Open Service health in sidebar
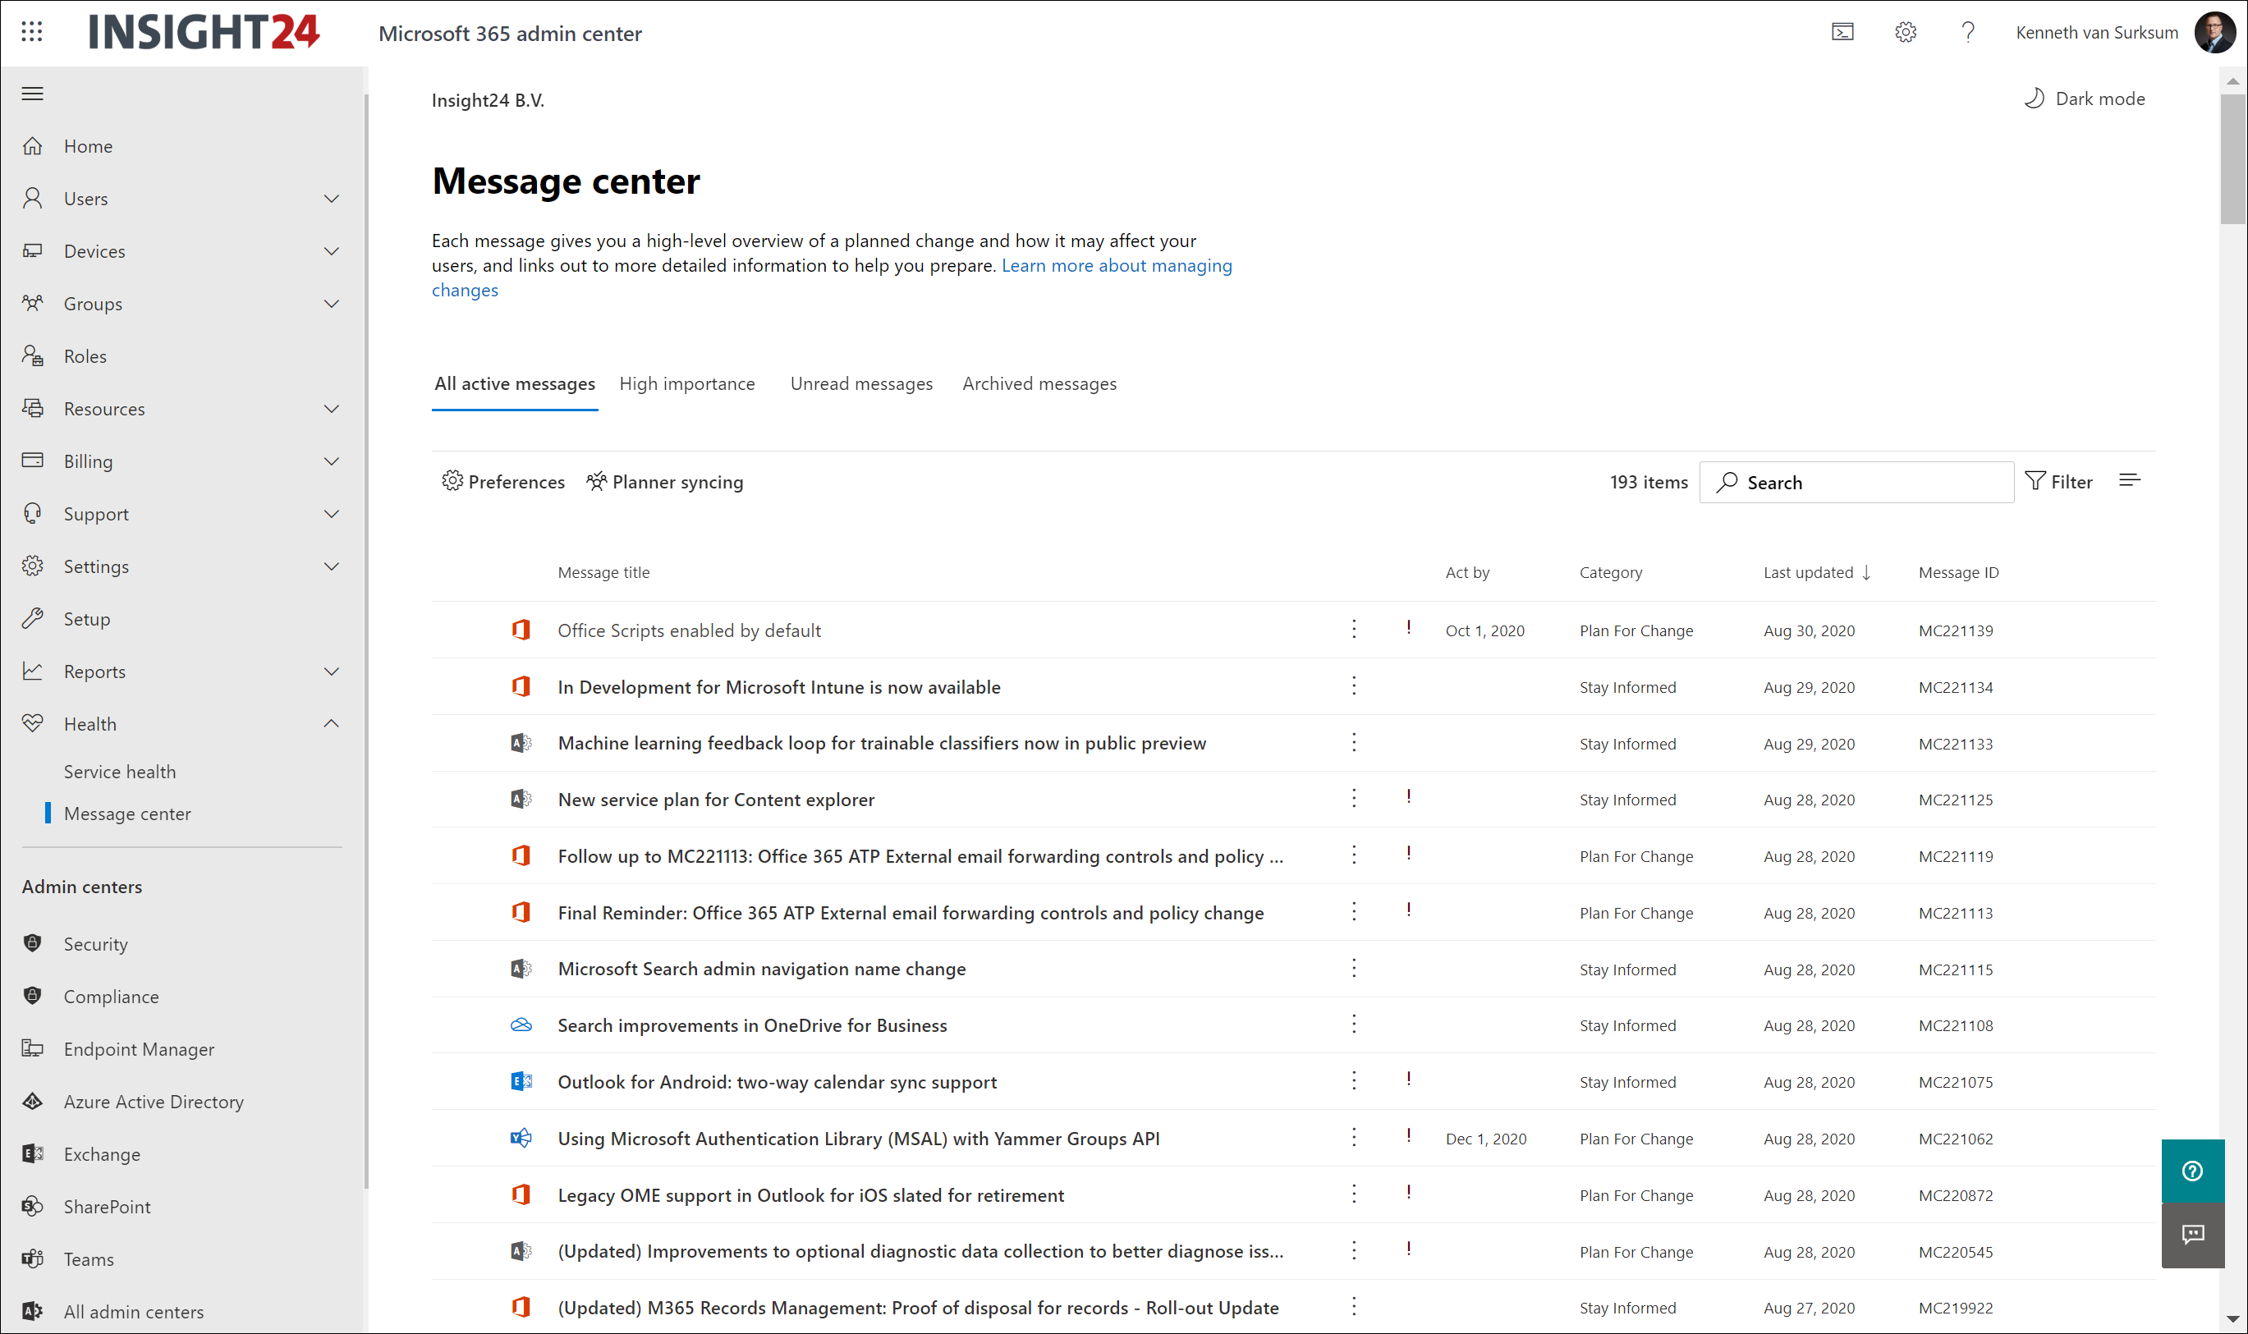 point(120,772)
